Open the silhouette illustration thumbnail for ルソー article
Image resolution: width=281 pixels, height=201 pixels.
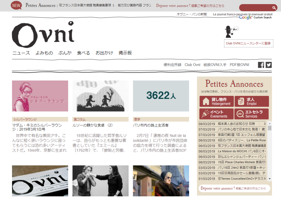point(100,96)
